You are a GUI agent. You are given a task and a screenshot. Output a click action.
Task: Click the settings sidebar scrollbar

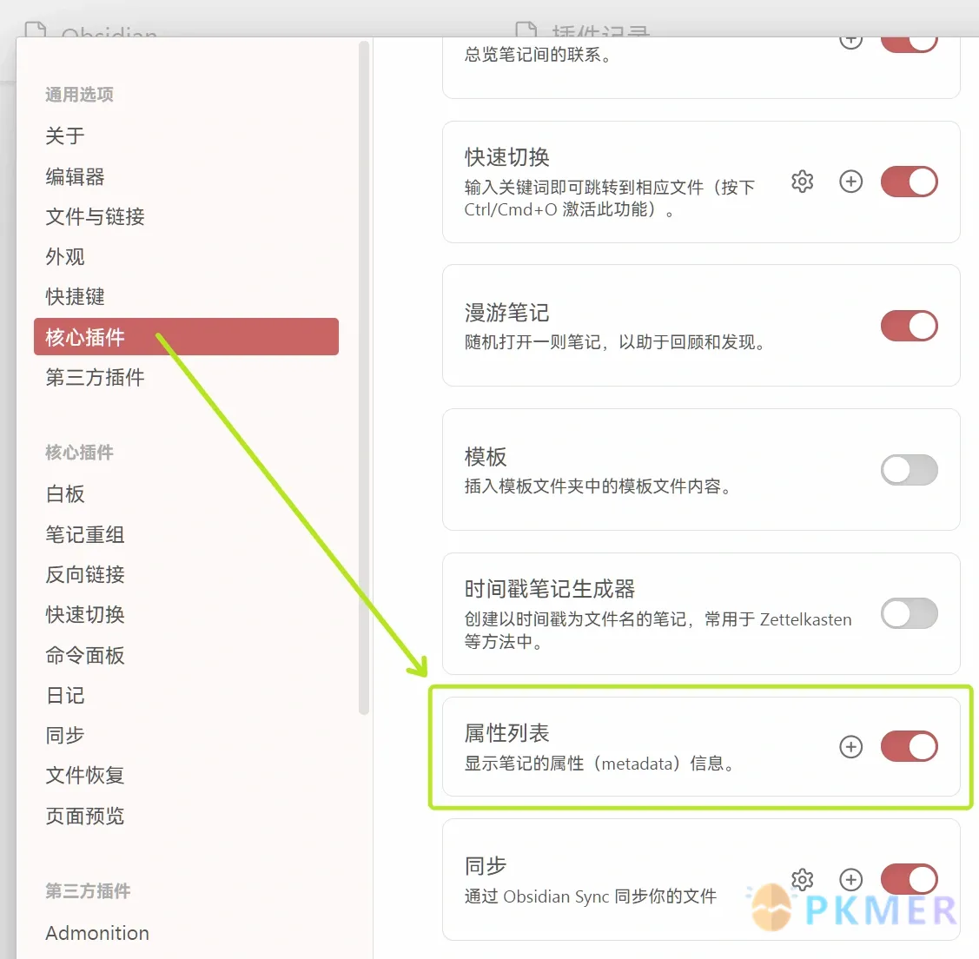(364, 378)
